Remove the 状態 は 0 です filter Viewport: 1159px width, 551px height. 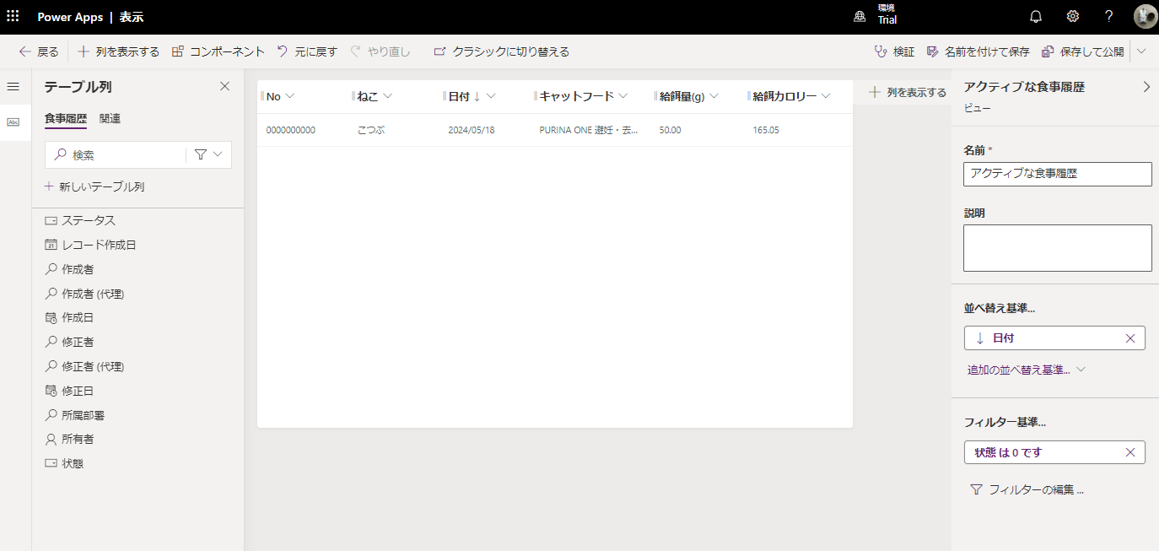[x=1130, y=452]
